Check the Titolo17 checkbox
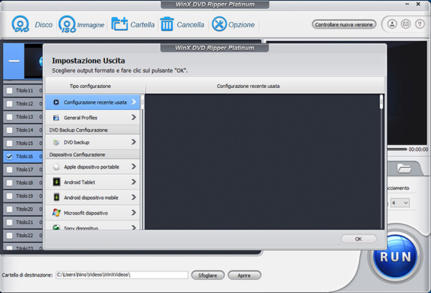 pos(9,170)
